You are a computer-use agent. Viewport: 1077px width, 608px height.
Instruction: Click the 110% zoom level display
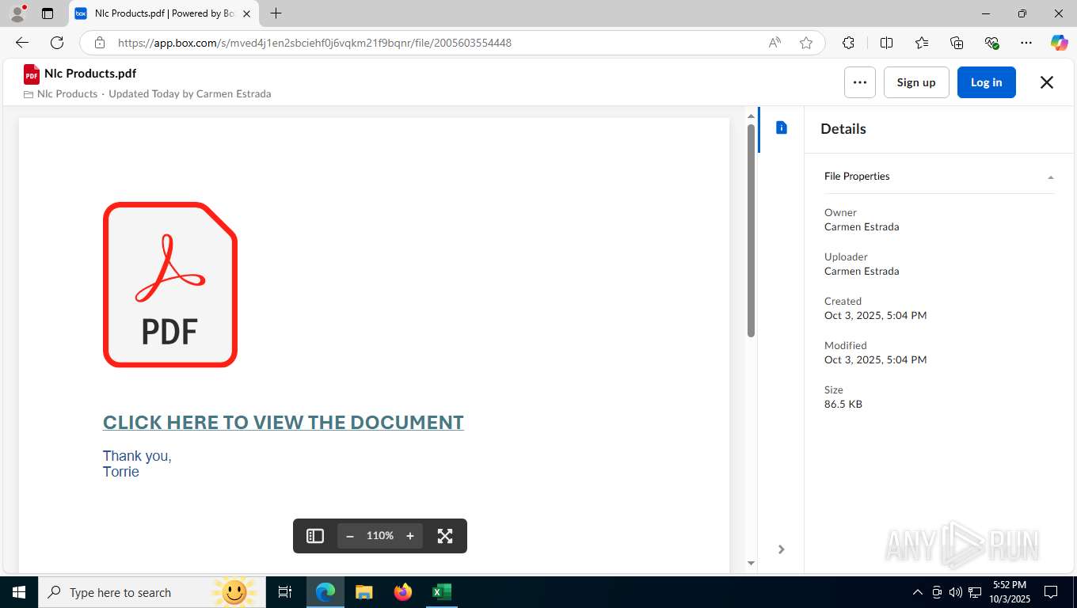point(380,536)
